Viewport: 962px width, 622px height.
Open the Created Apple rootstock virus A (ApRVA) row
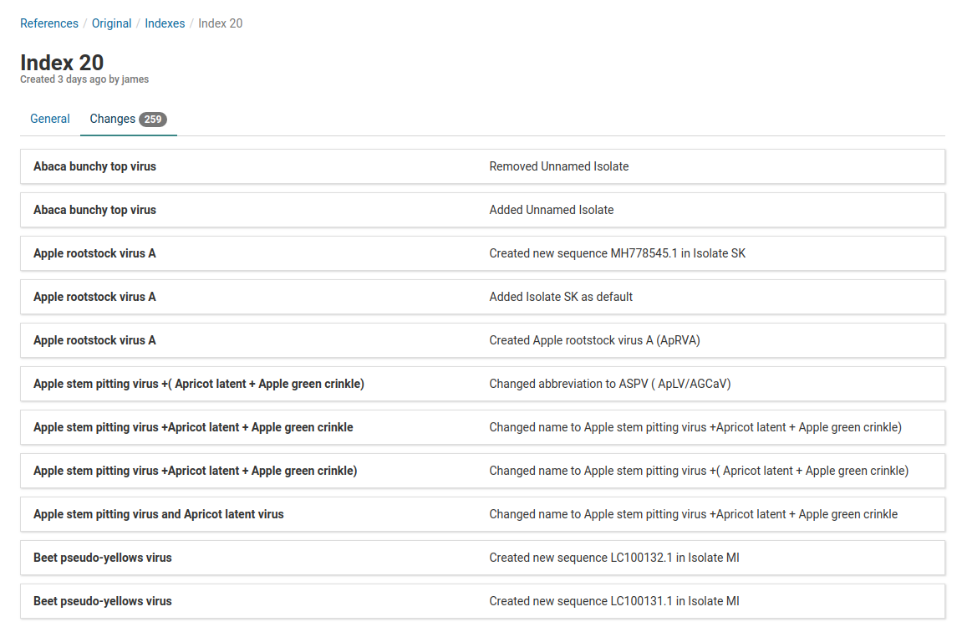tap(482, 340)
